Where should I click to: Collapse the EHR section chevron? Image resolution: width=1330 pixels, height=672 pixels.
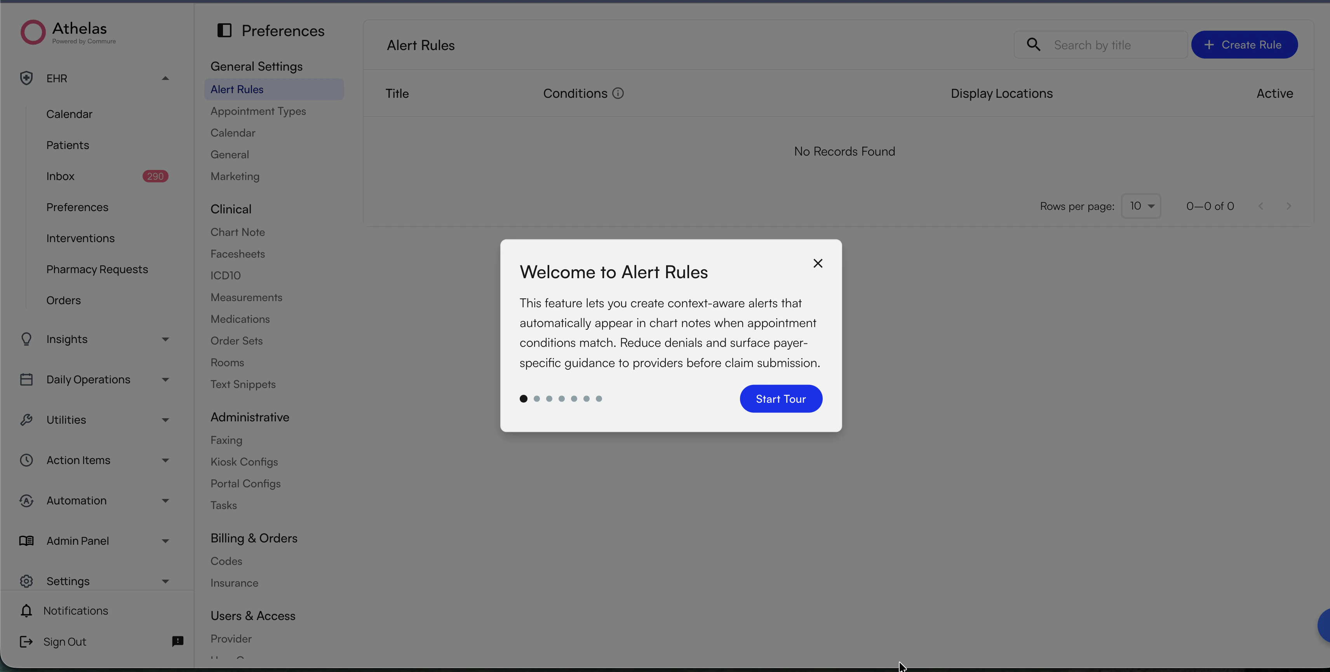click(165, 78)
